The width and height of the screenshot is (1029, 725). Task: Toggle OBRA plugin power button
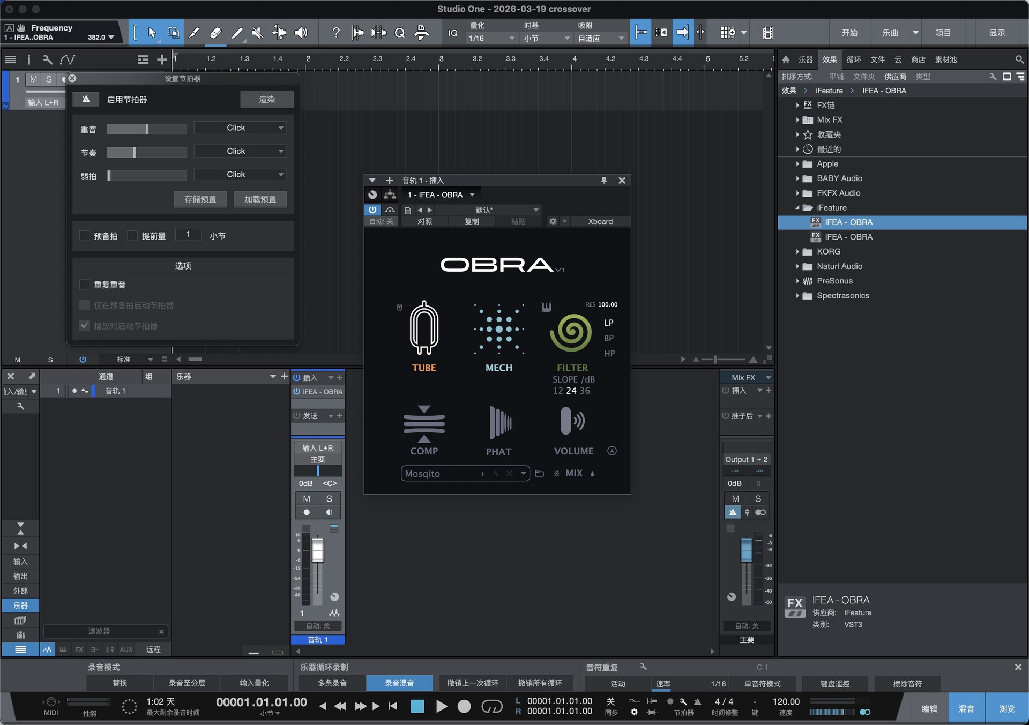pos(372,210)
